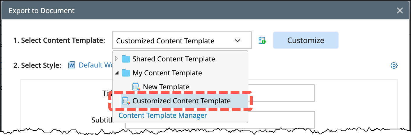
Task: Click the Select Content Template combo box text
Action: (165, 41)
